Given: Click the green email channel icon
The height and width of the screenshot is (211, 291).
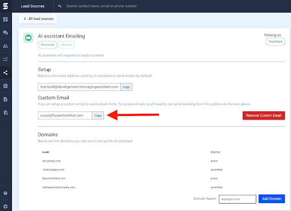Looking at the screenshot, I should (28, 38).
